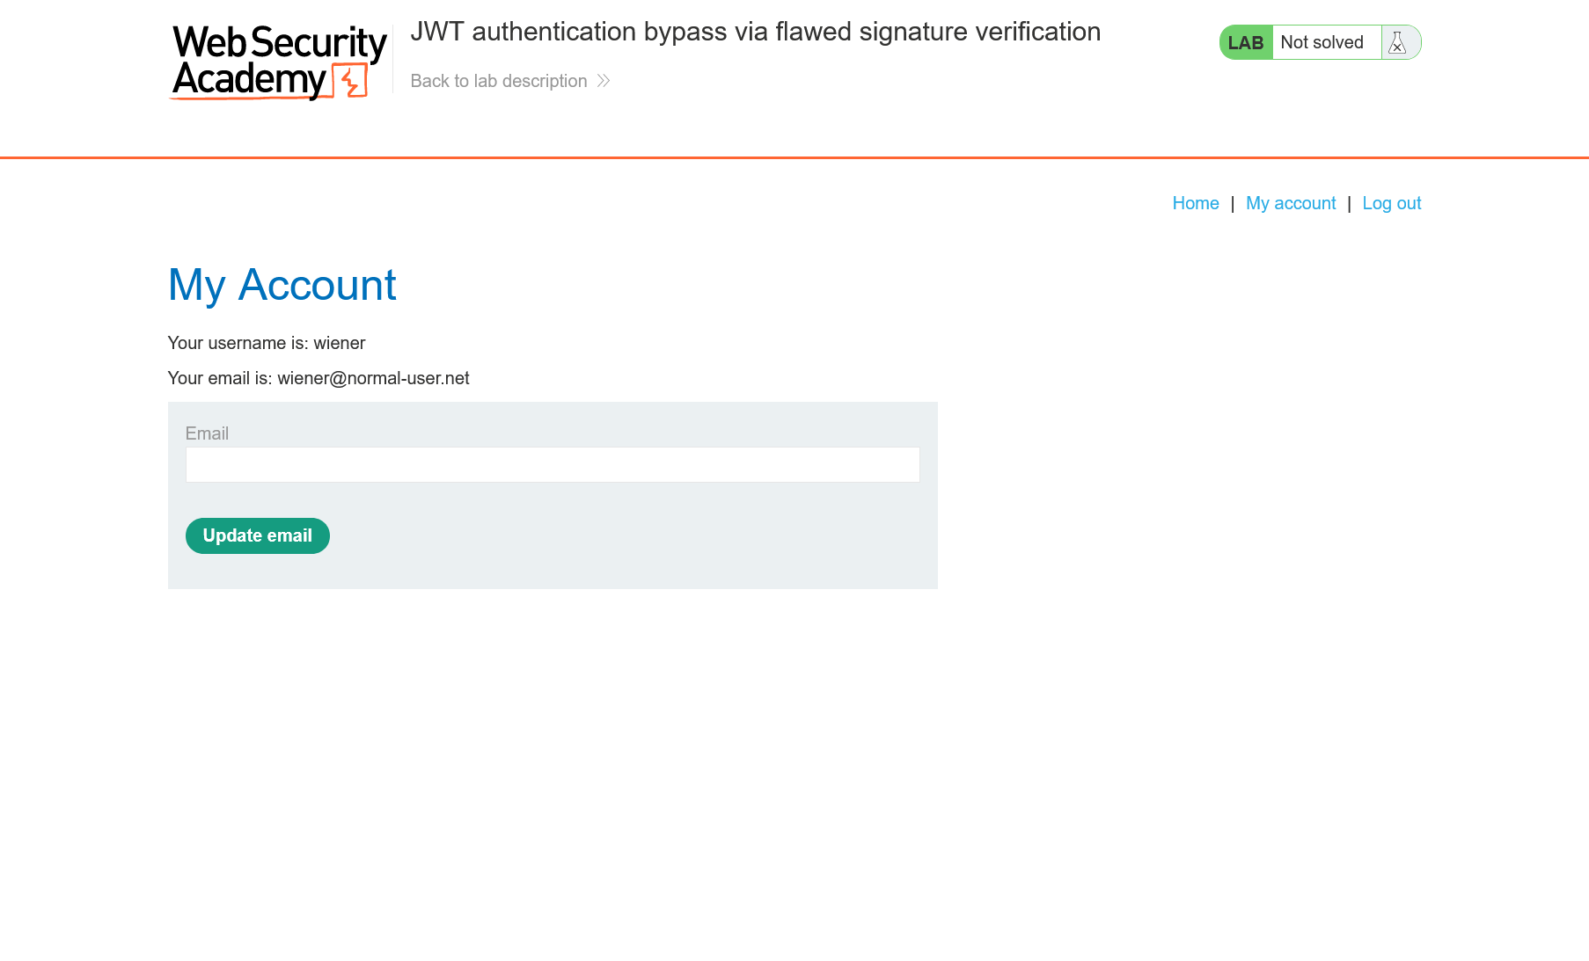Click the wiener@normal-user.net email text
Screen dimensions: 1589x961
tap(373, 378)
